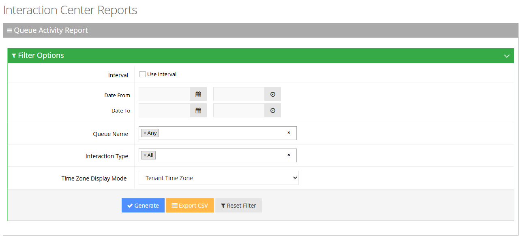Image resolution: width=521 pixels, height=240 pixels.
Task: Clear all Queue Name selections
Action: 289,133
